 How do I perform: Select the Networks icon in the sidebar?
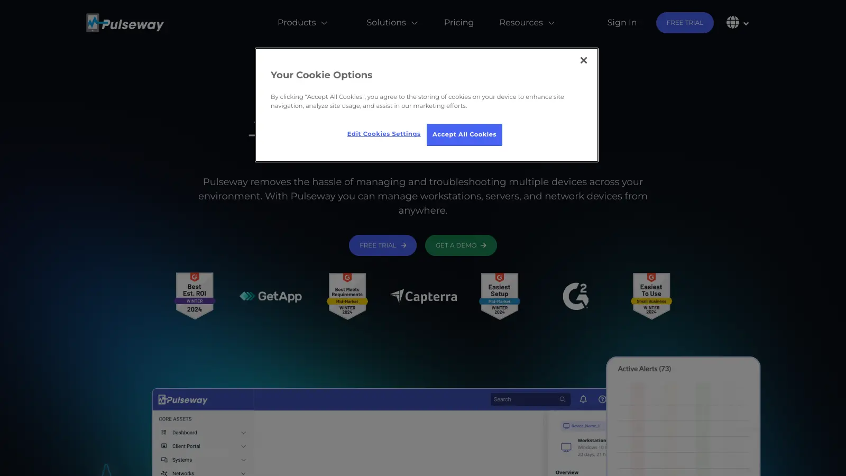pyautogui.click(x=164, y=473)
